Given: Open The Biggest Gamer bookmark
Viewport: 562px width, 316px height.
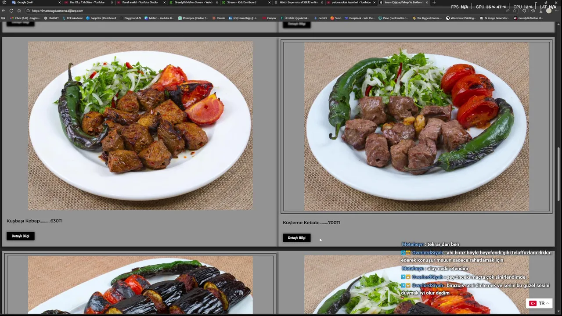Looking at the screenshot, I should point(427,18).
